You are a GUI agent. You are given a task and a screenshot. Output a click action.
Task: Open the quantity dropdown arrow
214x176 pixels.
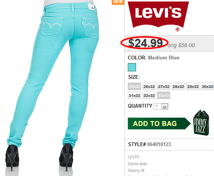(x=165, y=106)
